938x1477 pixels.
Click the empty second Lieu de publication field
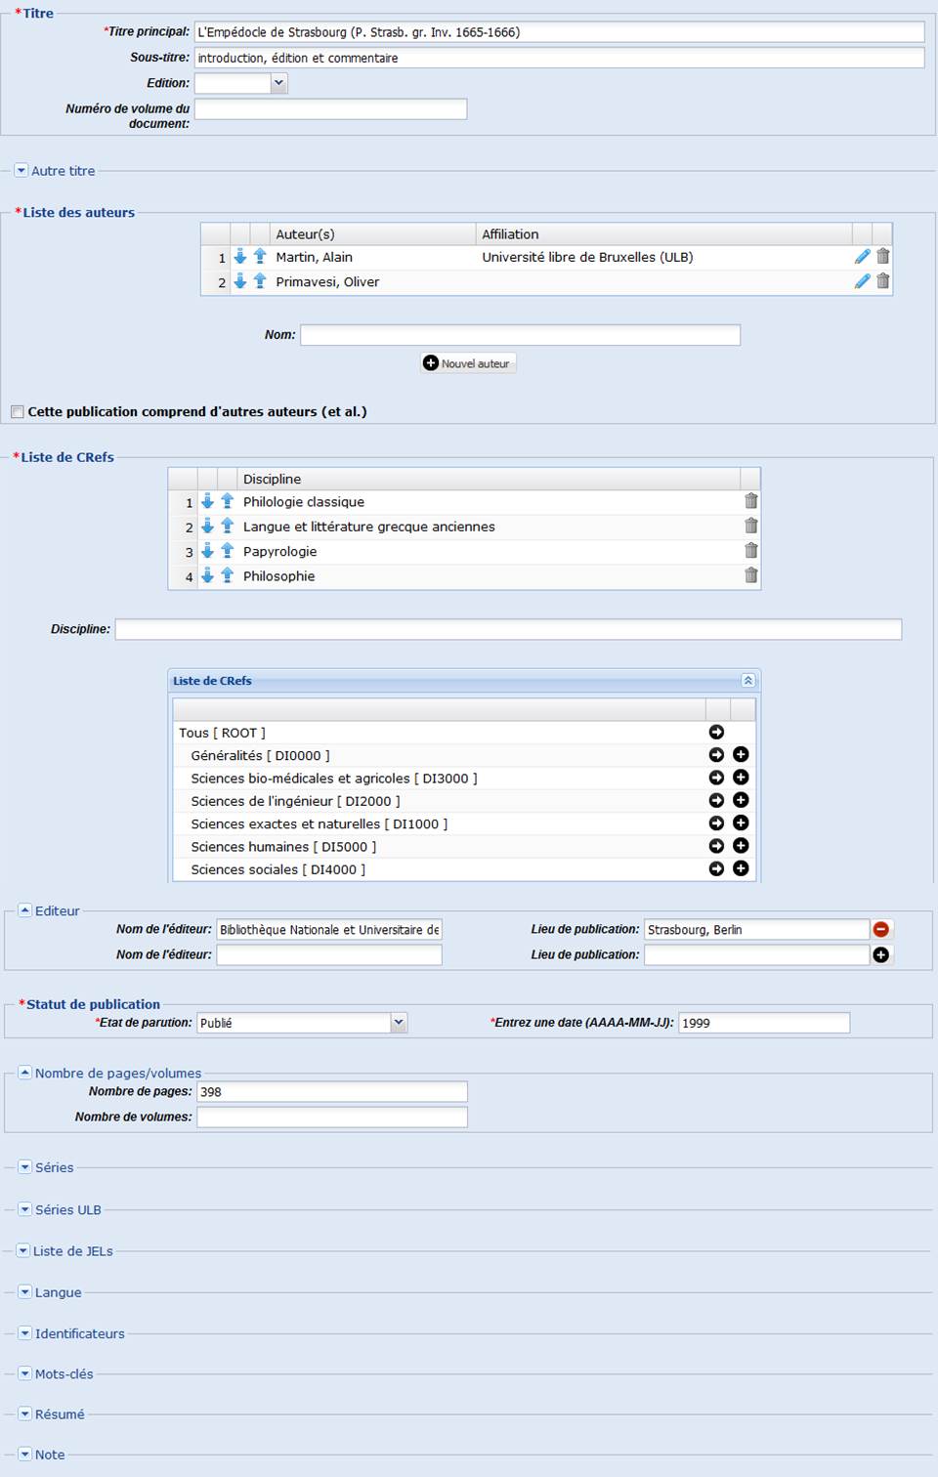(756, 954)
